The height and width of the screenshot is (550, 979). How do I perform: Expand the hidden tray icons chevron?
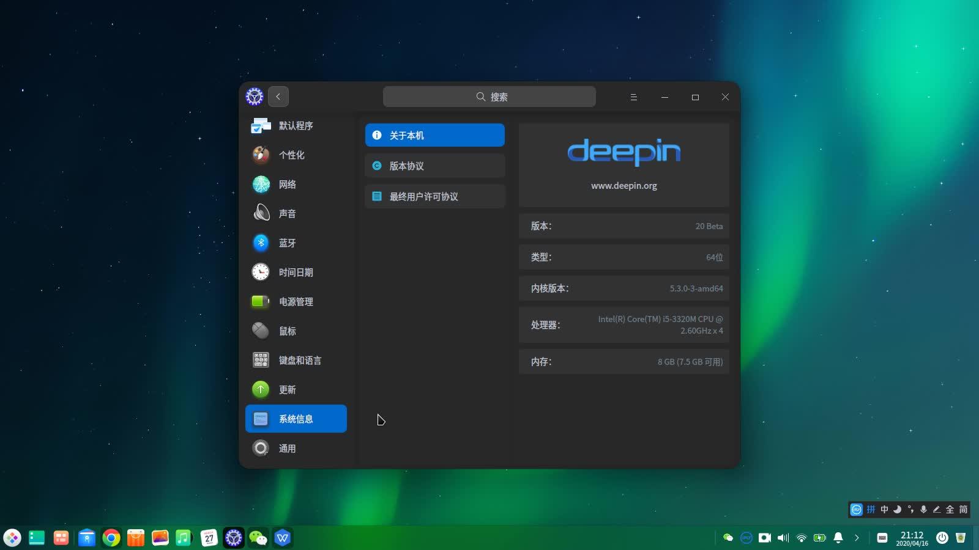857,538
